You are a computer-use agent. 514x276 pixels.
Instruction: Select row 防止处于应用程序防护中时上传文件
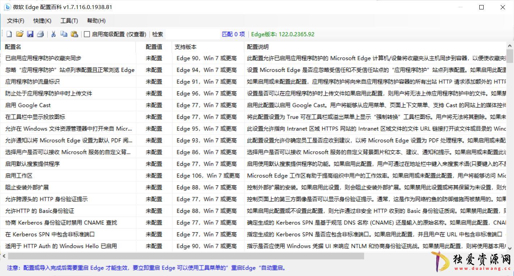click(254, 94)
